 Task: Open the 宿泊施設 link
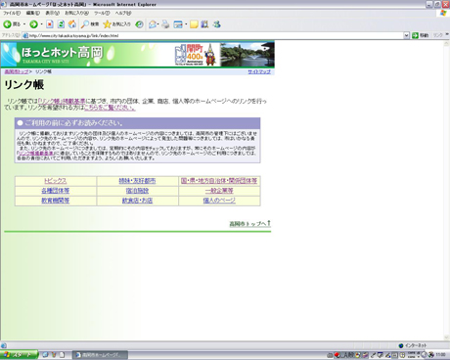coord(137,191)
